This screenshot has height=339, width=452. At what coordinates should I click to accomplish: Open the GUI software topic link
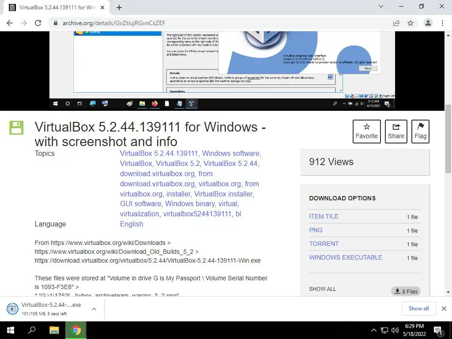click(140, 204)
